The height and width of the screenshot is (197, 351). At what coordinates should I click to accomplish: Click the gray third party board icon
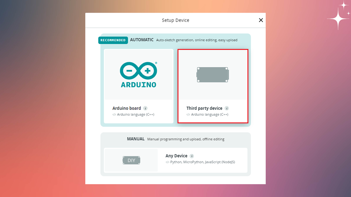[213, 75]
